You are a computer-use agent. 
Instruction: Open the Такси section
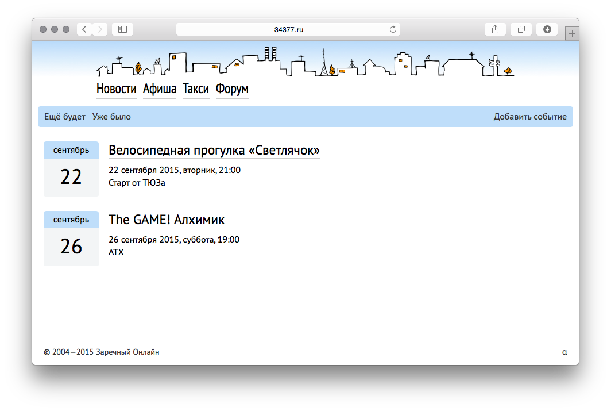[x=196, y=89]
